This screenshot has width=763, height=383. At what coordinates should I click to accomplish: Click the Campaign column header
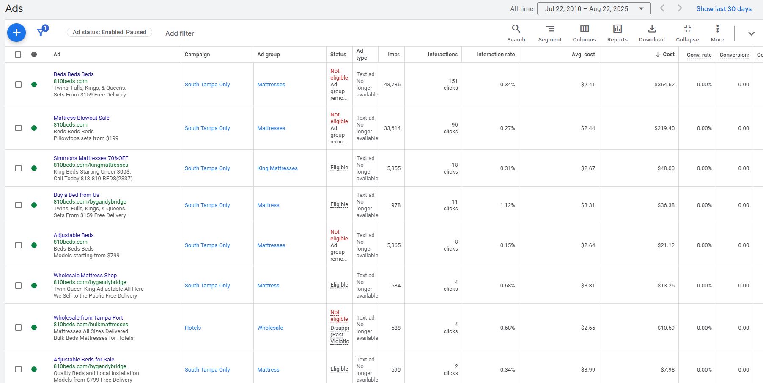click(197, 54)
